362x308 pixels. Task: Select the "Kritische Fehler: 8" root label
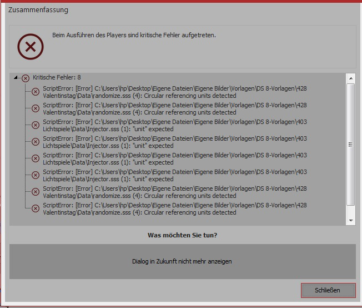coord(57,78)
